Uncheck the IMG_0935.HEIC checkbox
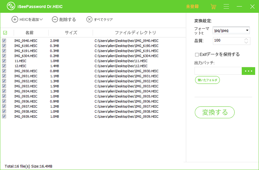Image resolution: width=259 pixels, height=170 pixels. coord(4,96)
